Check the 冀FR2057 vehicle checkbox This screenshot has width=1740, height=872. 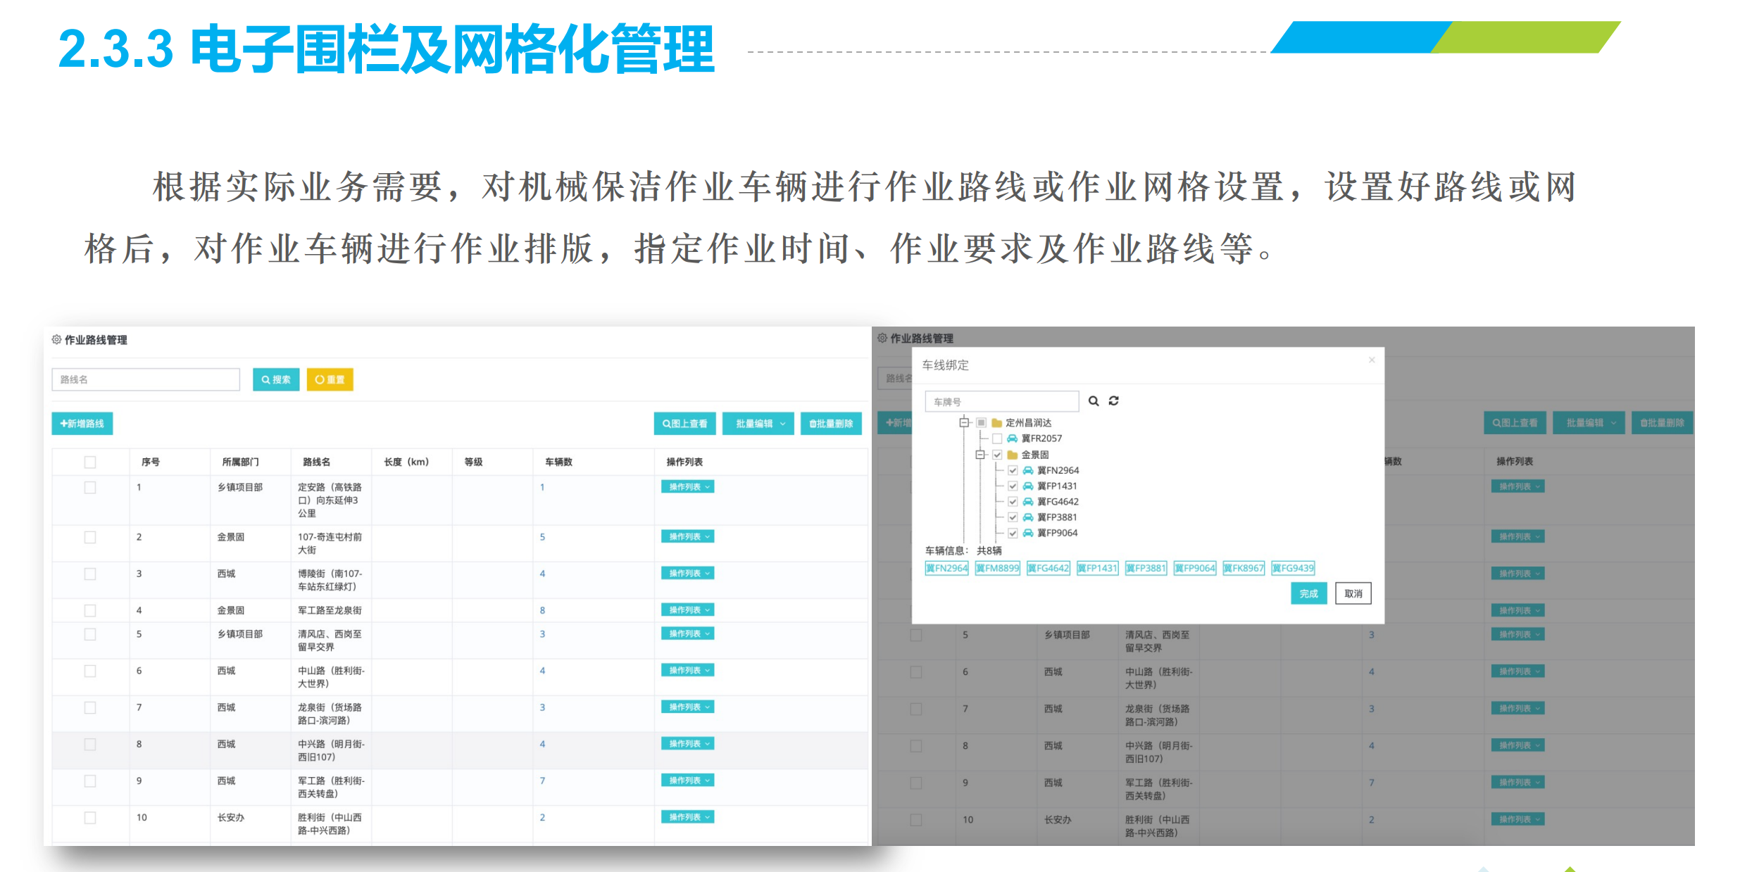(997, 438)
